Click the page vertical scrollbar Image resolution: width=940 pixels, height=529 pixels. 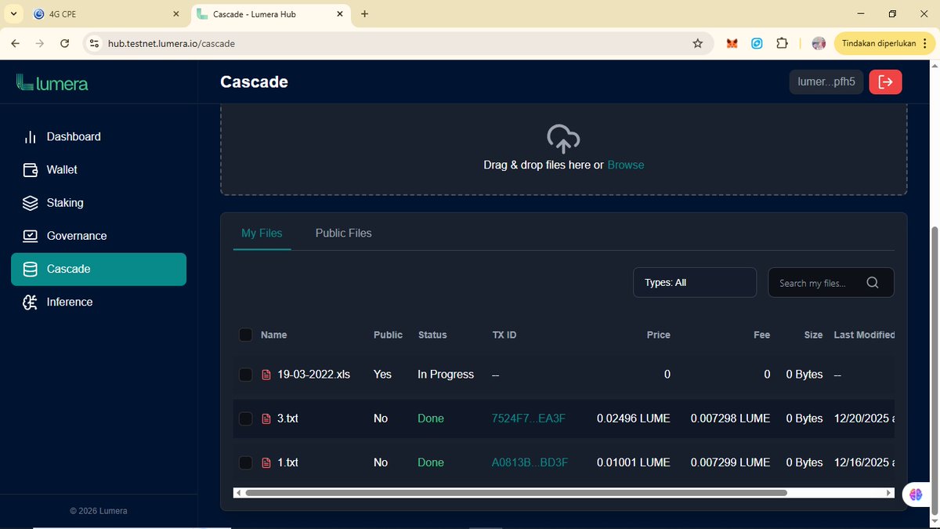(x=933, y=371)
